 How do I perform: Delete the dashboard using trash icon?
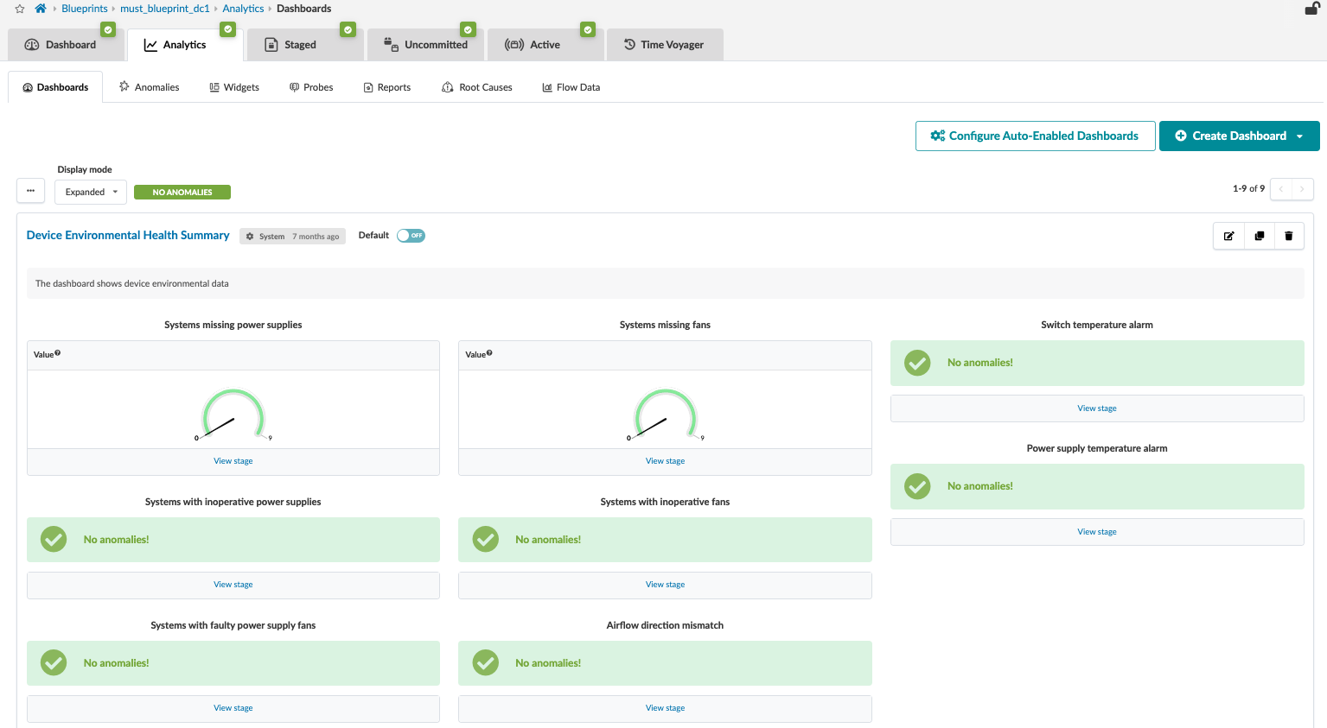pos(1288,236)
